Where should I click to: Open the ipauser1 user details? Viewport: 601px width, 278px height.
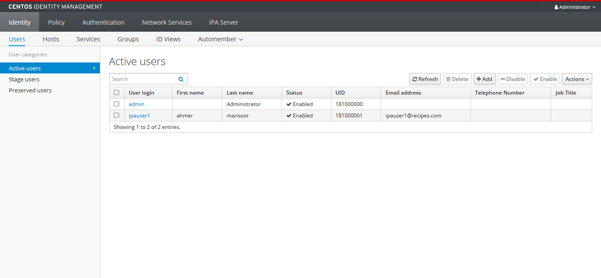pyautogui.click(x=139, y=115)
